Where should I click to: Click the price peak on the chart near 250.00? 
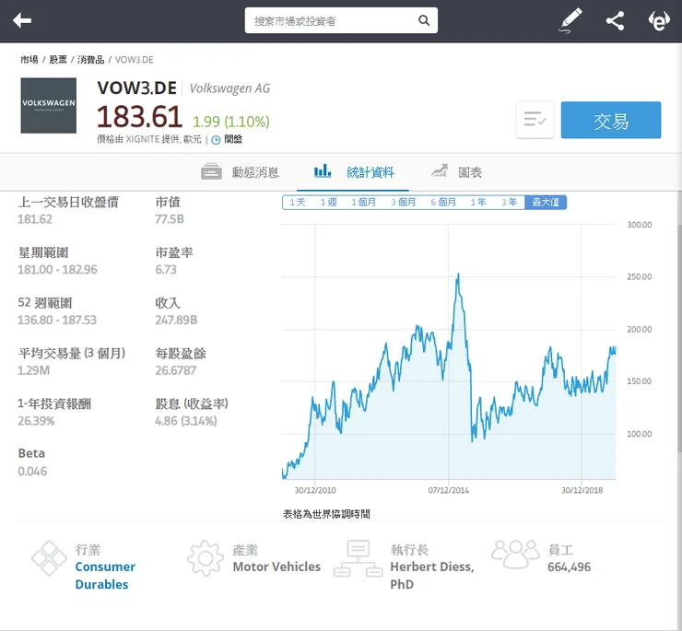coord(458,275)
